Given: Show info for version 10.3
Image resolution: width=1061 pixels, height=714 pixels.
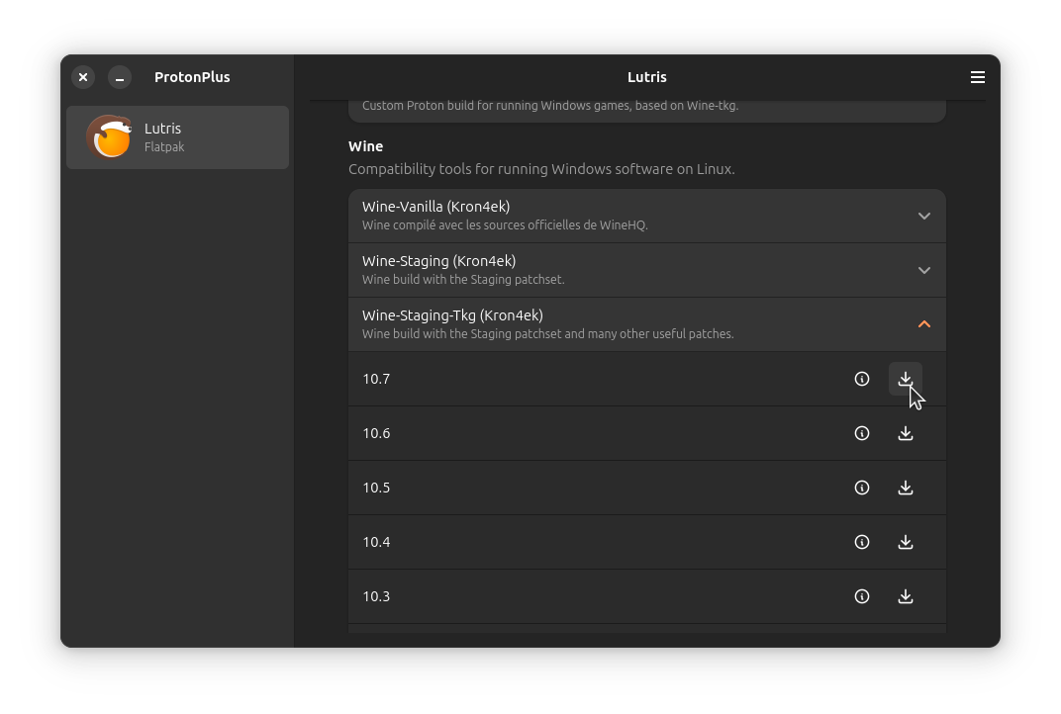Looking at the screenshot, I should [x=861, y=596].
